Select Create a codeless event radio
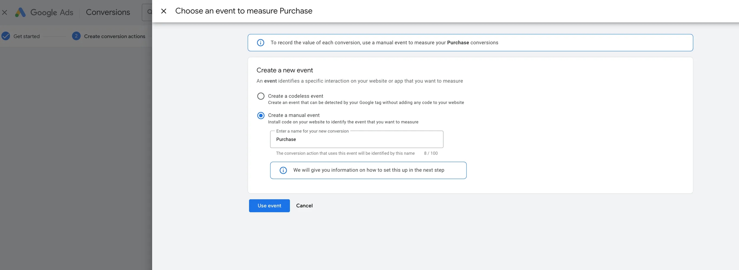The image size is (739, 270). (261, 96)
